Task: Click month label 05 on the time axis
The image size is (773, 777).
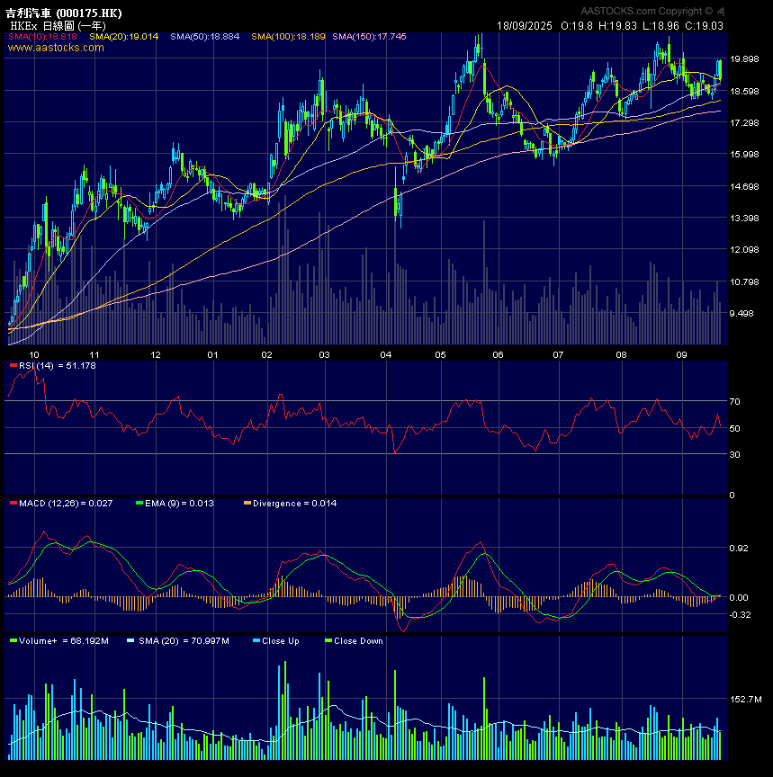Action: click(440, 355)
